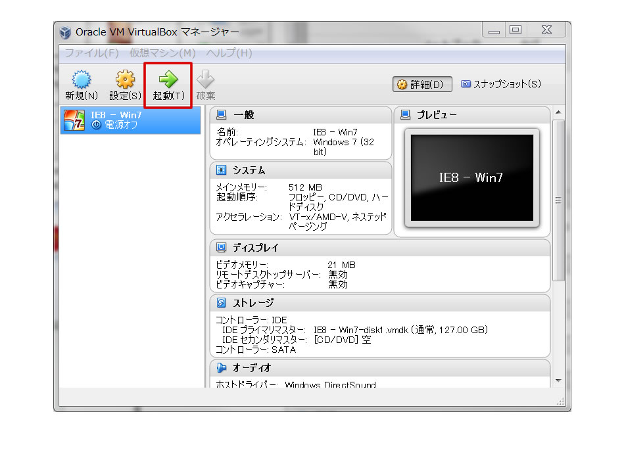Screen dimensions: 624x458
Task: Click the 21 MB video memory value
Action: click(x=341, y=265)
